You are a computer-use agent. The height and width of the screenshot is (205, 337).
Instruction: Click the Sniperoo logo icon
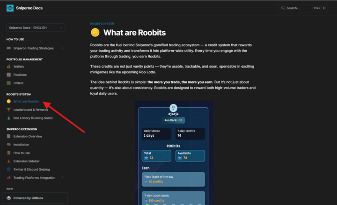(x=10, y=8)
